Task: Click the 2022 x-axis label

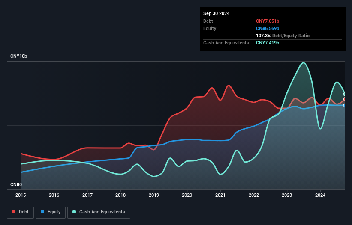Action: [x=254, y=195]
